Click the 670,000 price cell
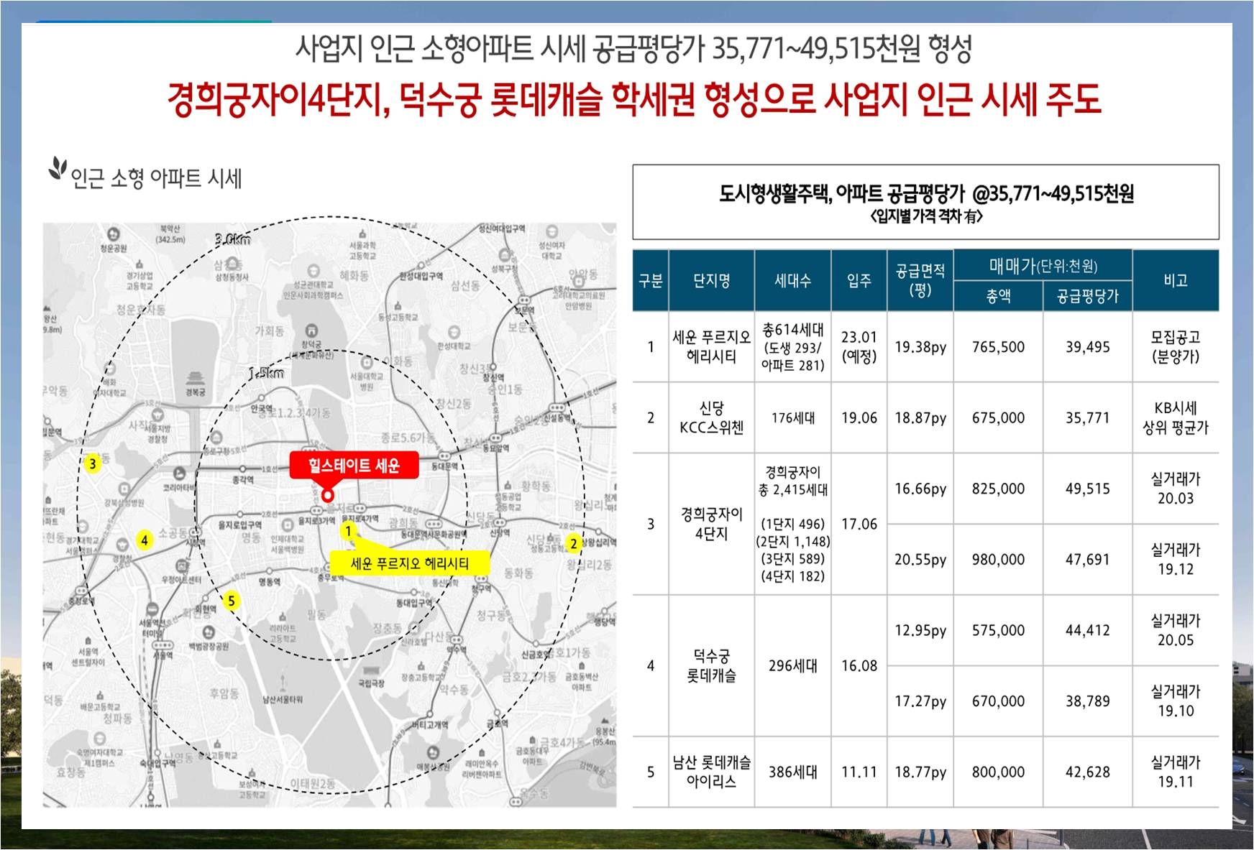 click(999, 701)
